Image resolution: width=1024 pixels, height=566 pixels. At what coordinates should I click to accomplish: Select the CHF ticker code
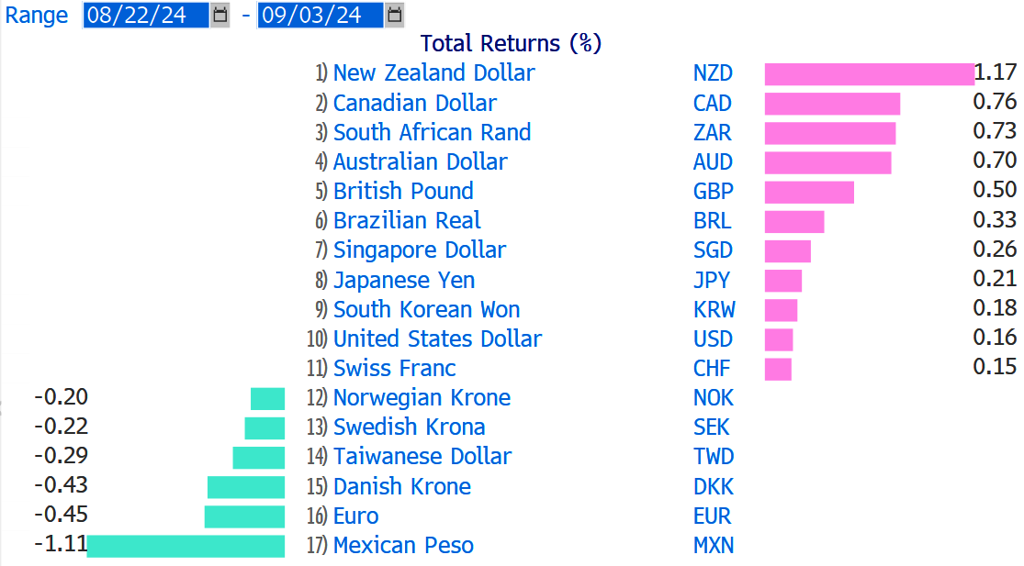(711, 369)
